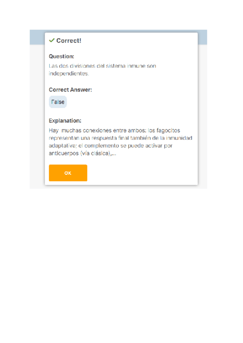Image resolution: width=243 pixels, height=343 pixels.
Task: Click the "Correct Answer:" label
Action: coord(70,89)
